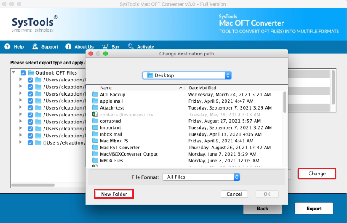Click the inbox mail folder icon

[95, 134]
